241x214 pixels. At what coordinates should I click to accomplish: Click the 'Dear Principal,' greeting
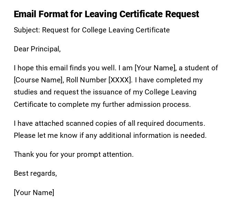pos(37,49)
